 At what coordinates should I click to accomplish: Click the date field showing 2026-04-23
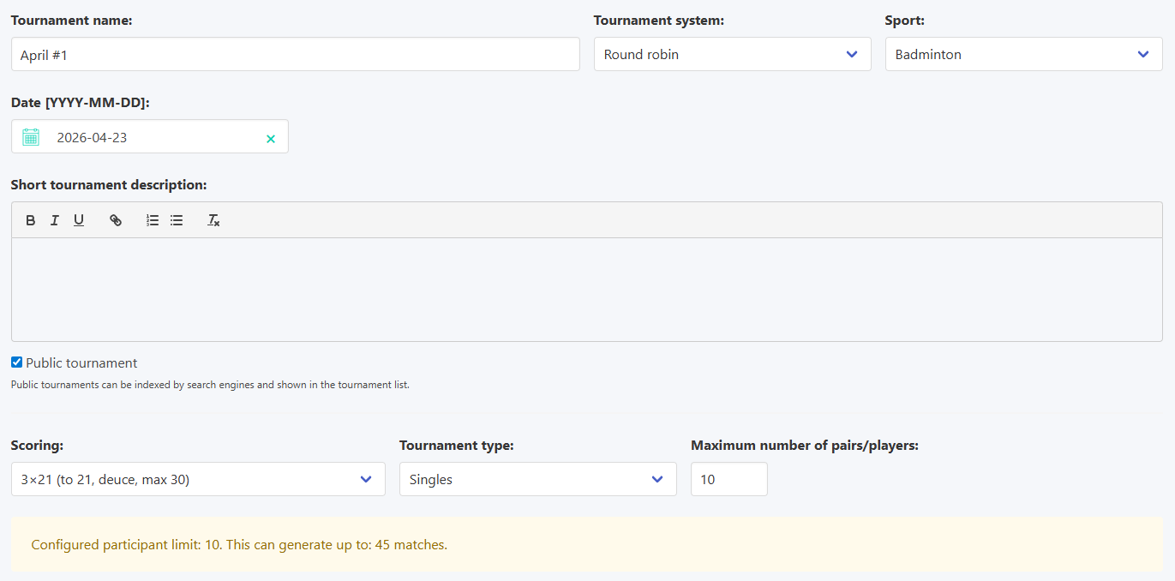[x=150, y=136]
